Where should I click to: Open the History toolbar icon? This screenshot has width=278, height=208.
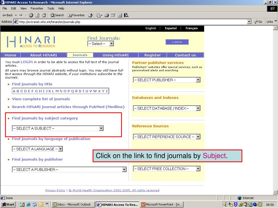pos(90,15)
